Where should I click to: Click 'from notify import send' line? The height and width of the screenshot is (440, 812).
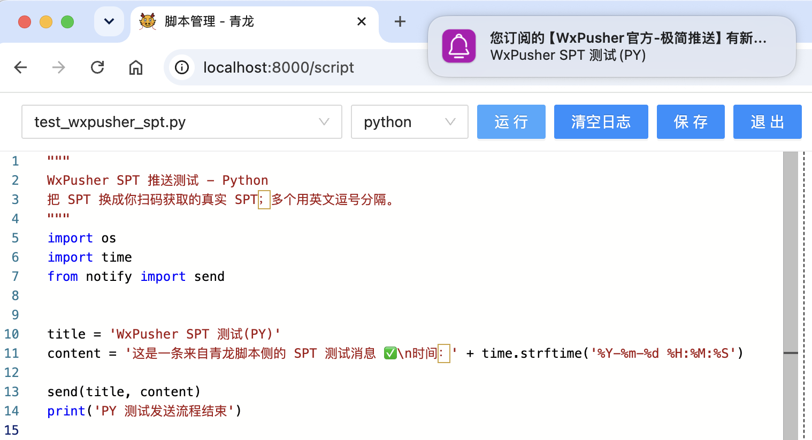point(136,277)
